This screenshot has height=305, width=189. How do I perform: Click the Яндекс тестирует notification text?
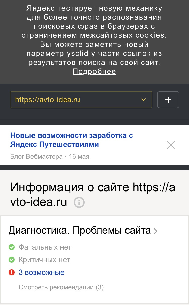pos(94,35)
